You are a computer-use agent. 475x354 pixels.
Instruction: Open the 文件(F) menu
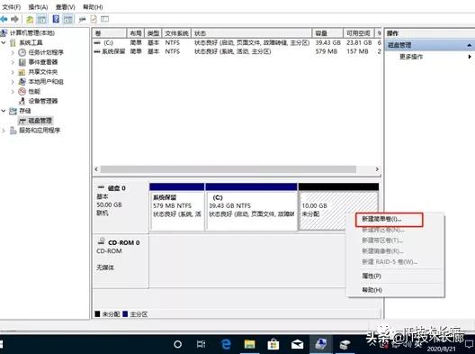tap(12, 7)
